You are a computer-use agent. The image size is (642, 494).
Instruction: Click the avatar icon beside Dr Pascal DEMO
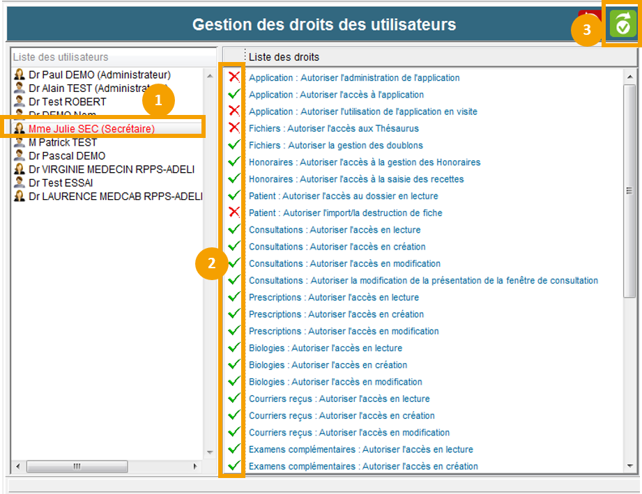(20, 156)
